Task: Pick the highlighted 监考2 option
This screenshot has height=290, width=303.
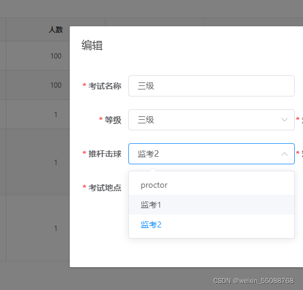Action: point(212,225)
